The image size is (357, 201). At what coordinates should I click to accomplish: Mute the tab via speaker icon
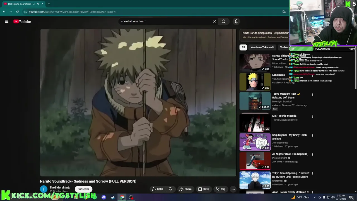pyautogui.click(x=38, y=4)
